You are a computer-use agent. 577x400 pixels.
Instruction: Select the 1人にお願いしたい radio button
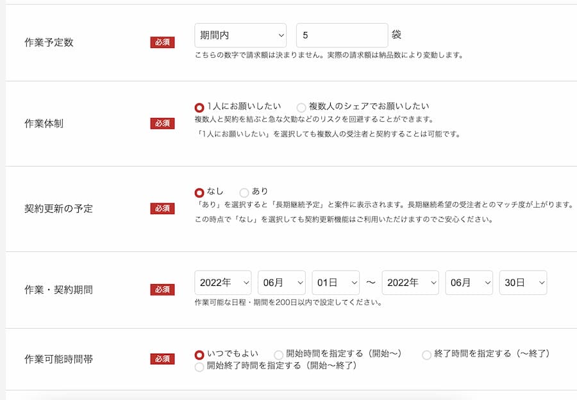point(198,106)
